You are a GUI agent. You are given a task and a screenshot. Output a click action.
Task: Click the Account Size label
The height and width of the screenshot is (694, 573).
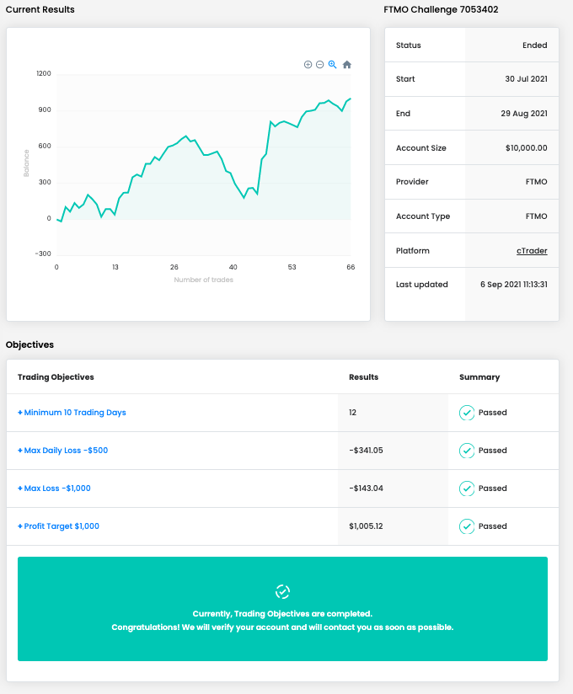pyautogui.click(x=421, y=148)
